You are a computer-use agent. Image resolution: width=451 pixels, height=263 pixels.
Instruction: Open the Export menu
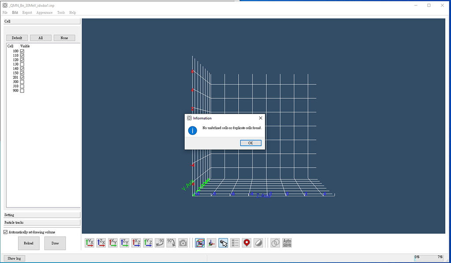[x=27, y=13]
